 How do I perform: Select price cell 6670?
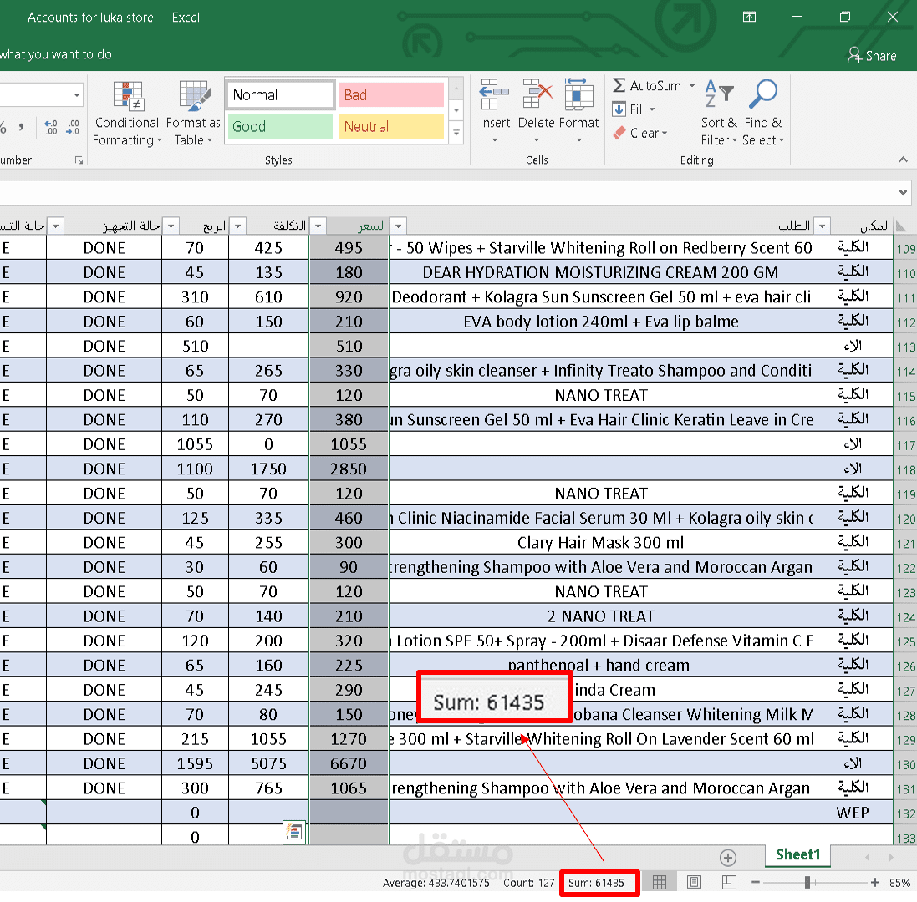click(349, 763)
